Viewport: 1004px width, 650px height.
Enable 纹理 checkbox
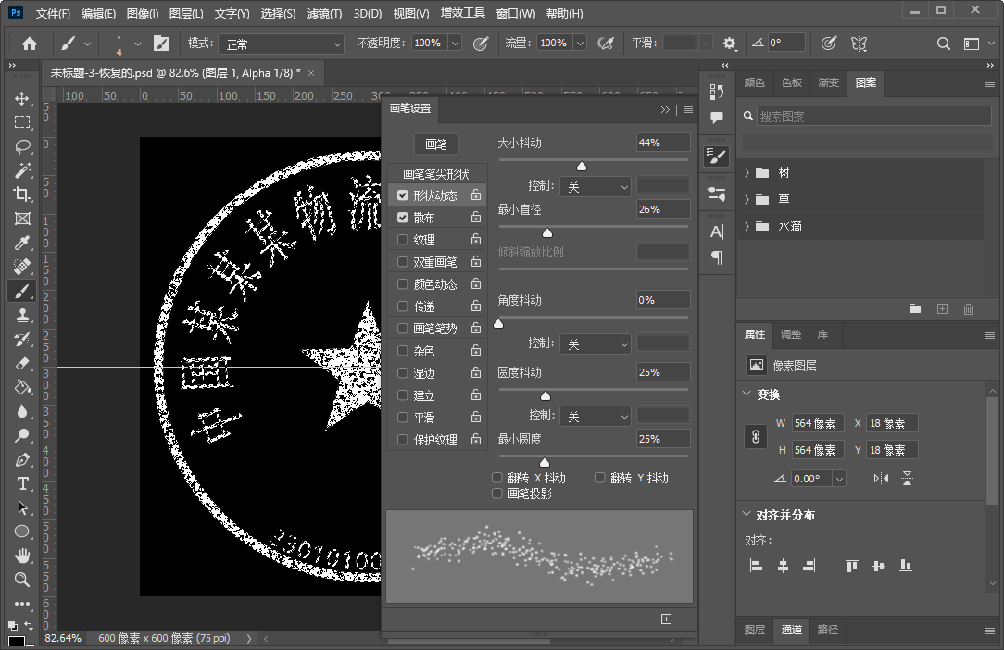pyautogui.click(x=402, y=240)
